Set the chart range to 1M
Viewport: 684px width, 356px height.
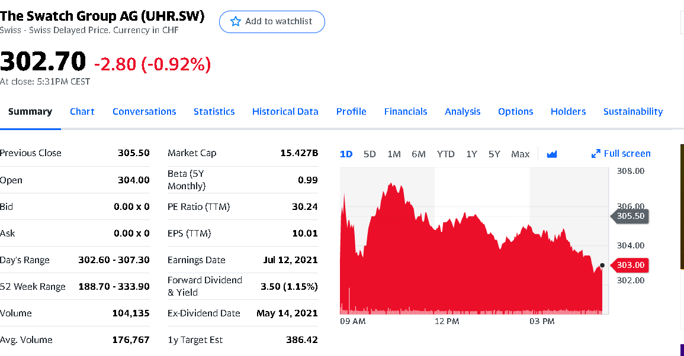[x=394, y=154]
